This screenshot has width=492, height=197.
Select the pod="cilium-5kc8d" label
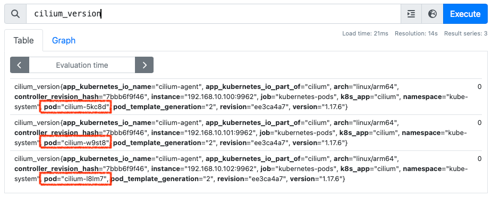coord(77,108)
